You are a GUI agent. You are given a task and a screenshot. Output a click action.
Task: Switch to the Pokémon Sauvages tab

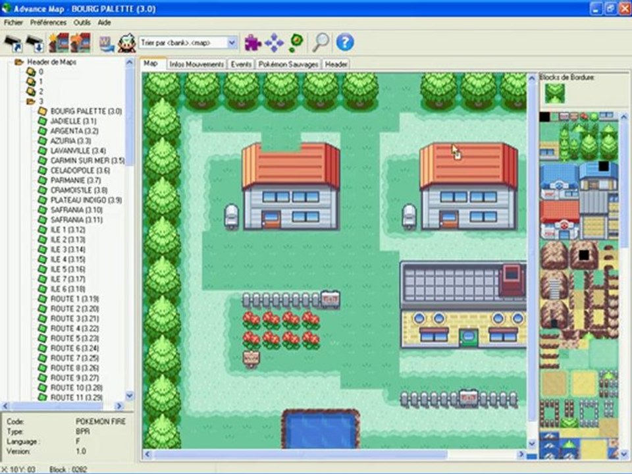[288, 64]
